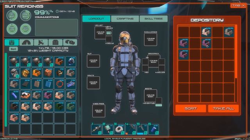Select the orange inflatable raft item
The image size is (250, 140).
click(x=25, y=95)
